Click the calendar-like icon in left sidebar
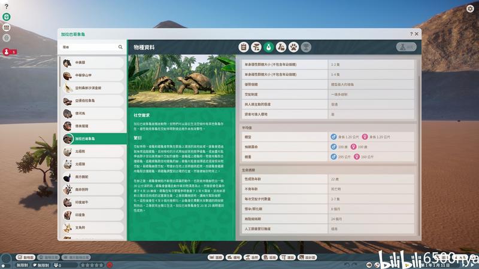 click(7, 27)
